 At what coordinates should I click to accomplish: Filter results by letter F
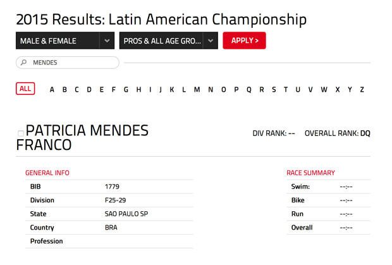click(114, 90)
